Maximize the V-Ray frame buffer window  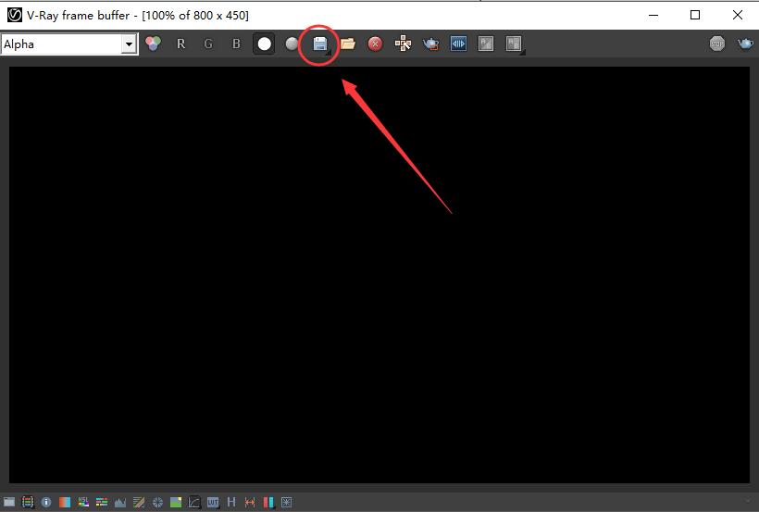click(695, 15)
